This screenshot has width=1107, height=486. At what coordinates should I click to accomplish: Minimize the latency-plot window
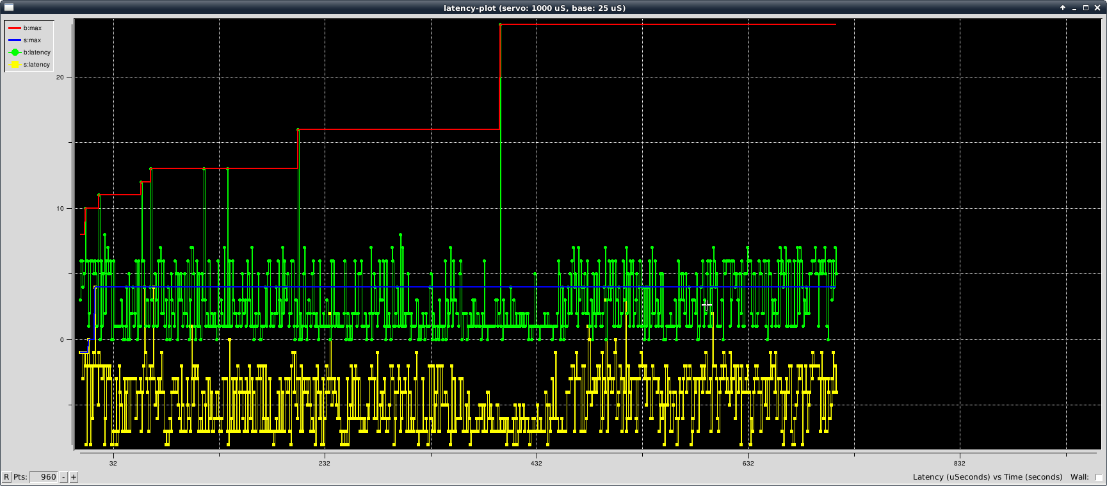click(x=1074, y=8)
